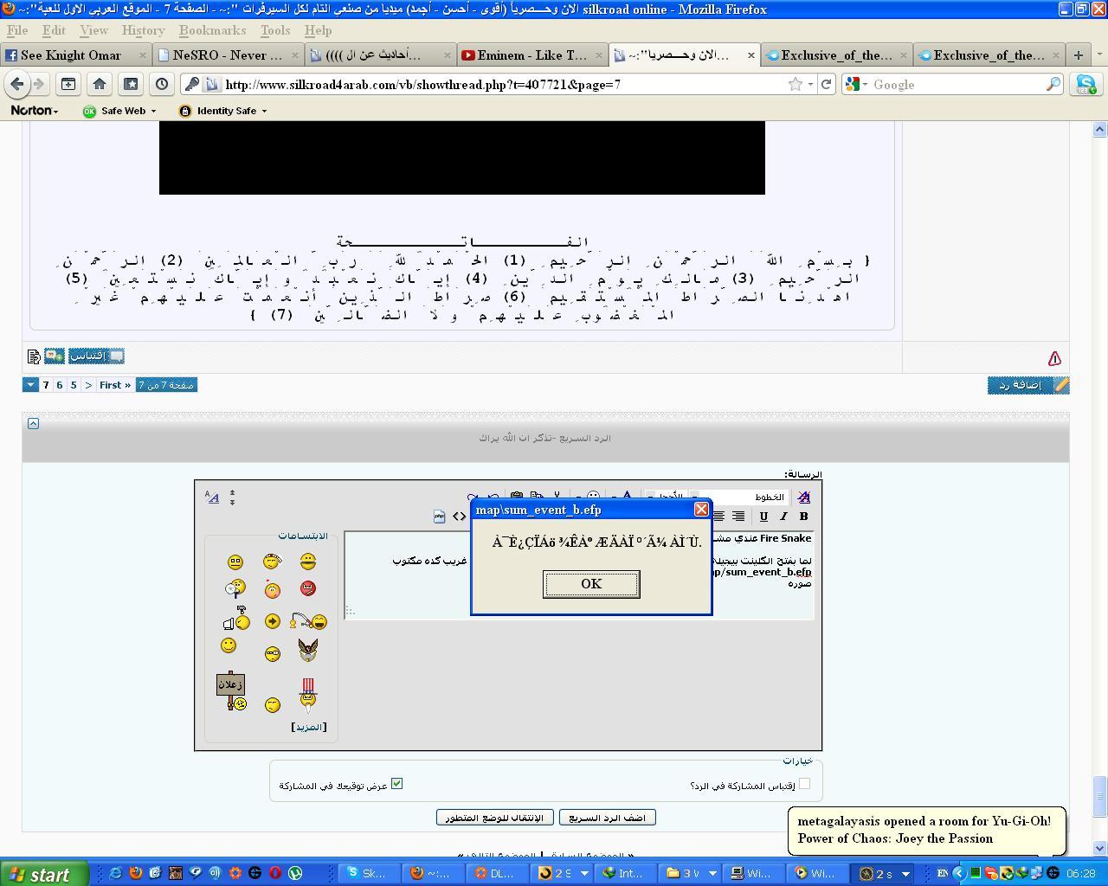Switch to See Knight Omar tab
Viewport: 1108px width, 886px height.
[76, 55]
